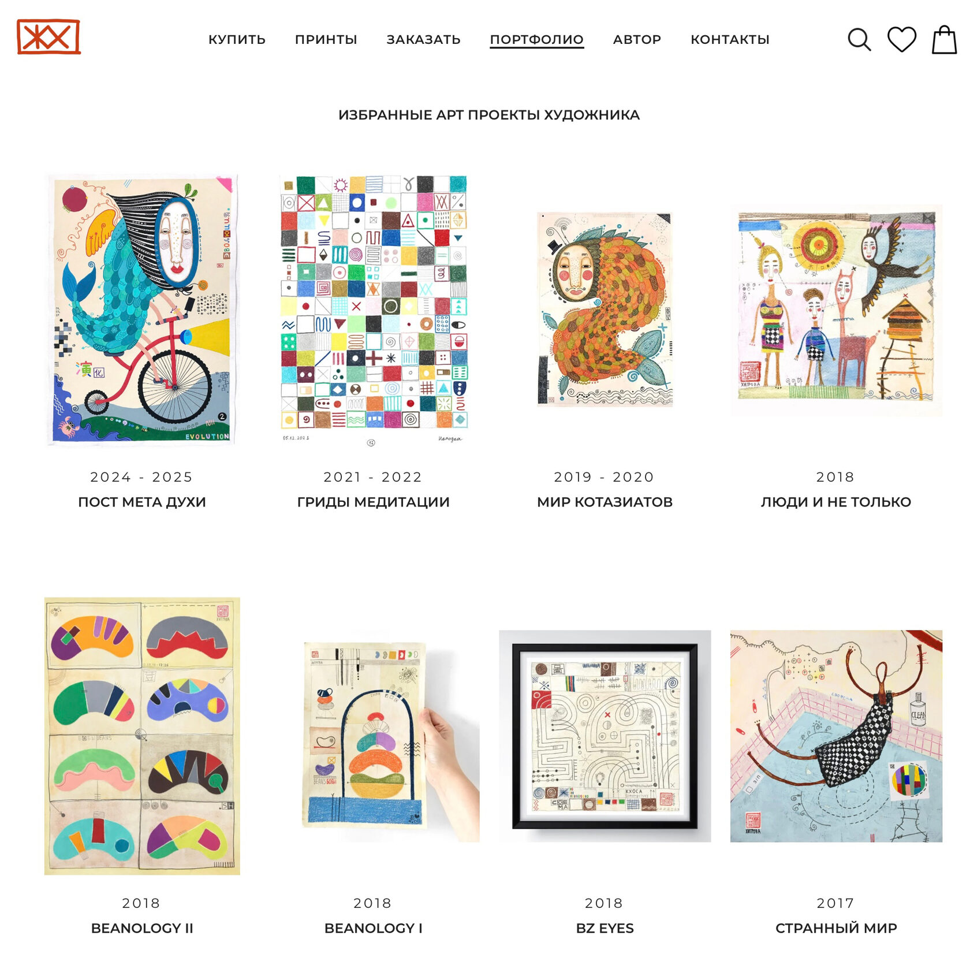Screen dimensions: 970x958
Task: View the orange cat-fish artwork thumbnail
Action: [x=605, y=310]
